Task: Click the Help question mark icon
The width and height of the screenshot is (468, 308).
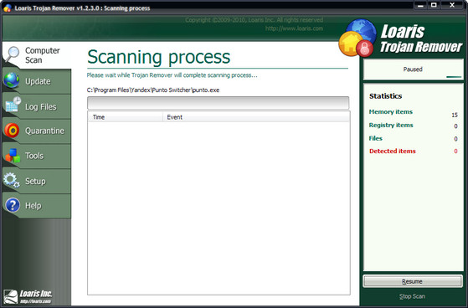Action: click(13, 205)
